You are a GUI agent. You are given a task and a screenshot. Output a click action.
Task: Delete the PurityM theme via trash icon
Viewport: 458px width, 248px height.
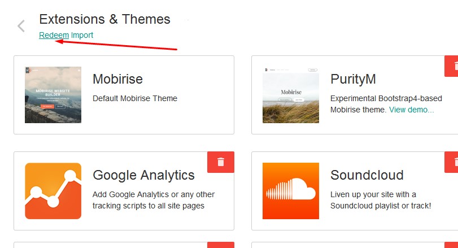point(452,66)
